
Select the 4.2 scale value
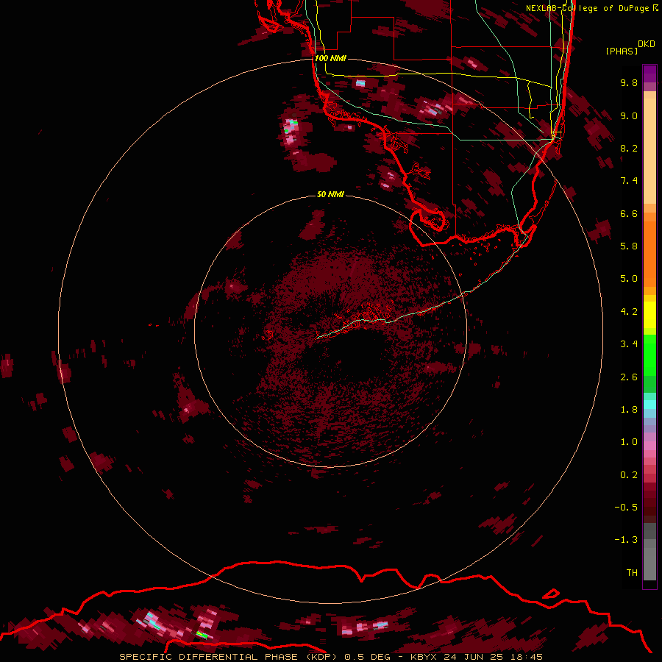(629, 312)
